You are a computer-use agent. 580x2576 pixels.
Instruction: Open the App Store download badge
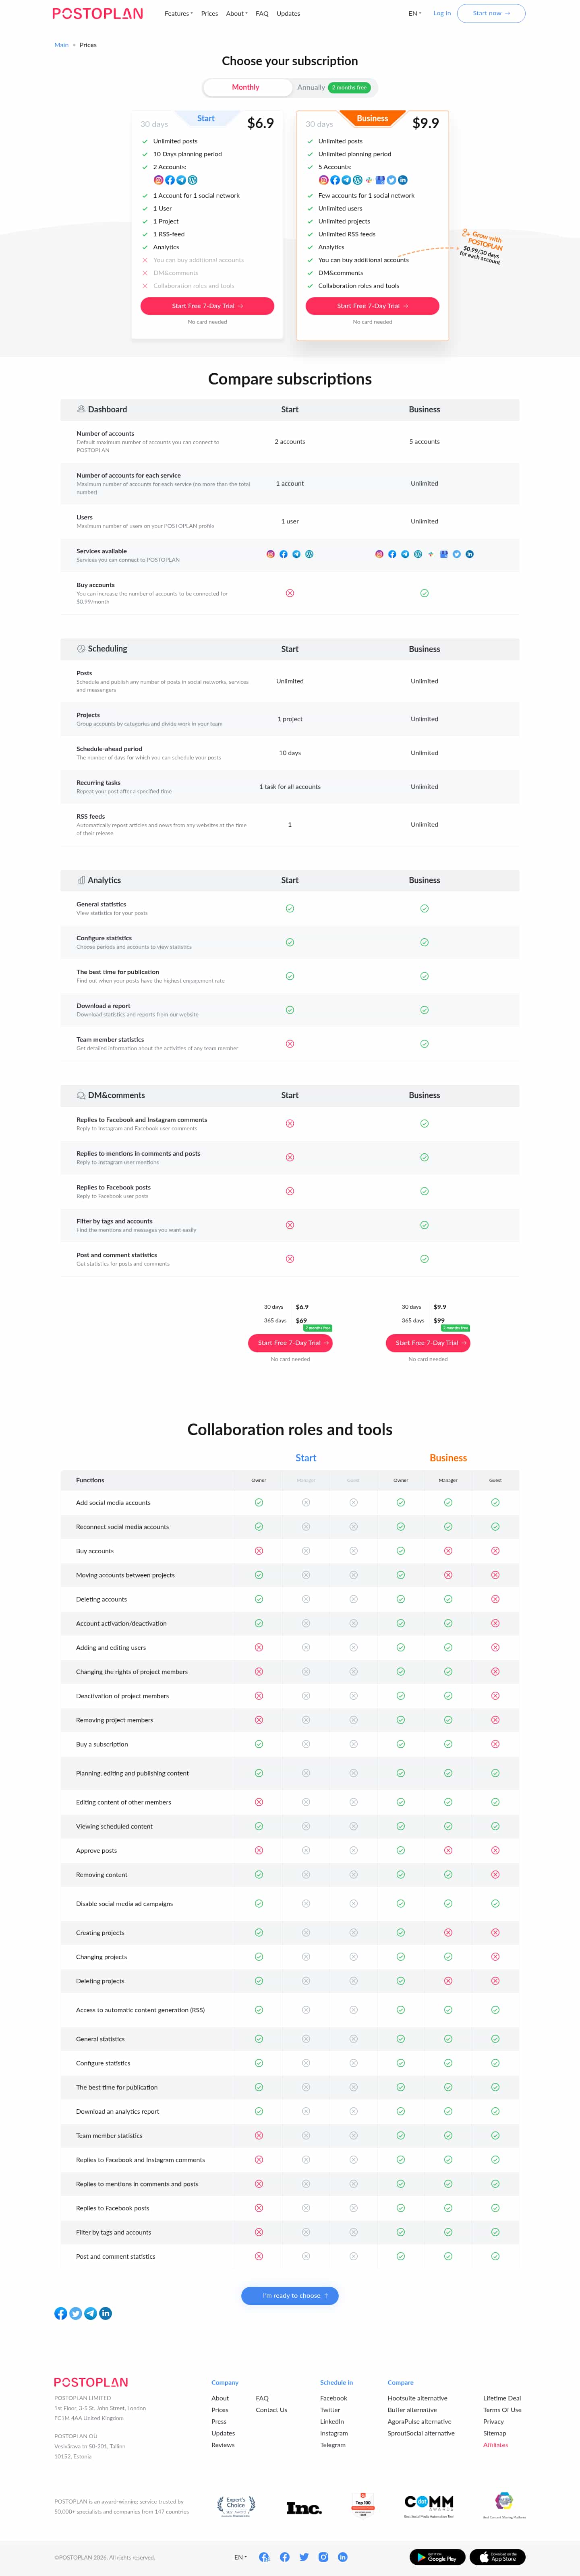tap(497, 2557)
